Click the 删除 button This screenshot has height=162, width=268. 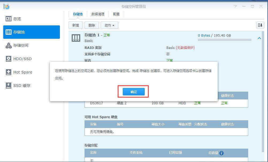[92, 25]
